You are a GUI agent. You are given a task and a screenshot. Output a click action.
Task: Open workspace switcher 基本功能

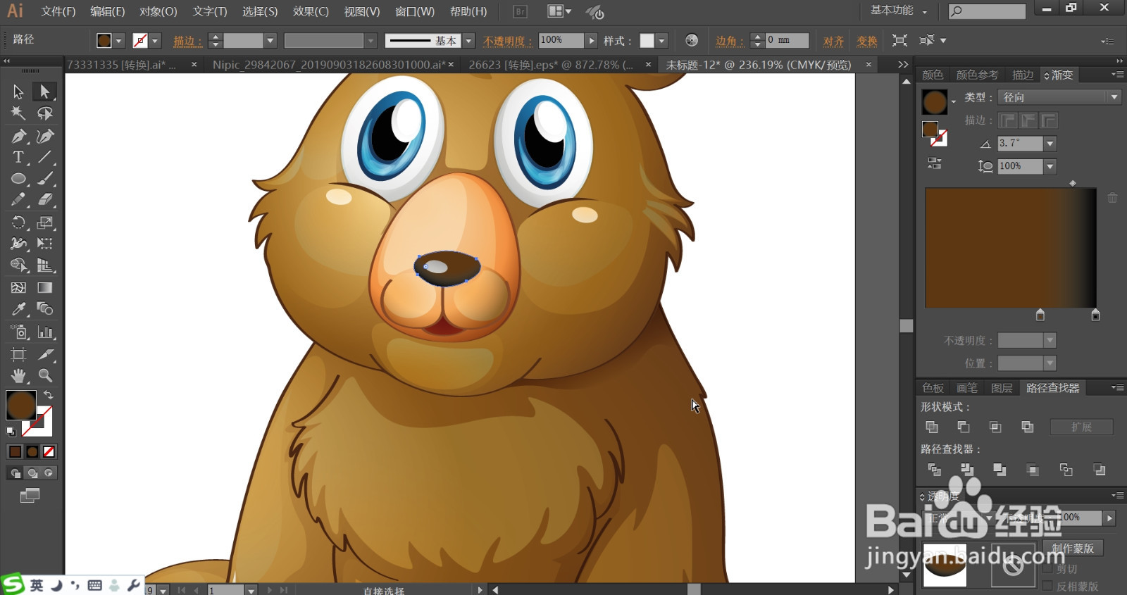tap(898, 11)
